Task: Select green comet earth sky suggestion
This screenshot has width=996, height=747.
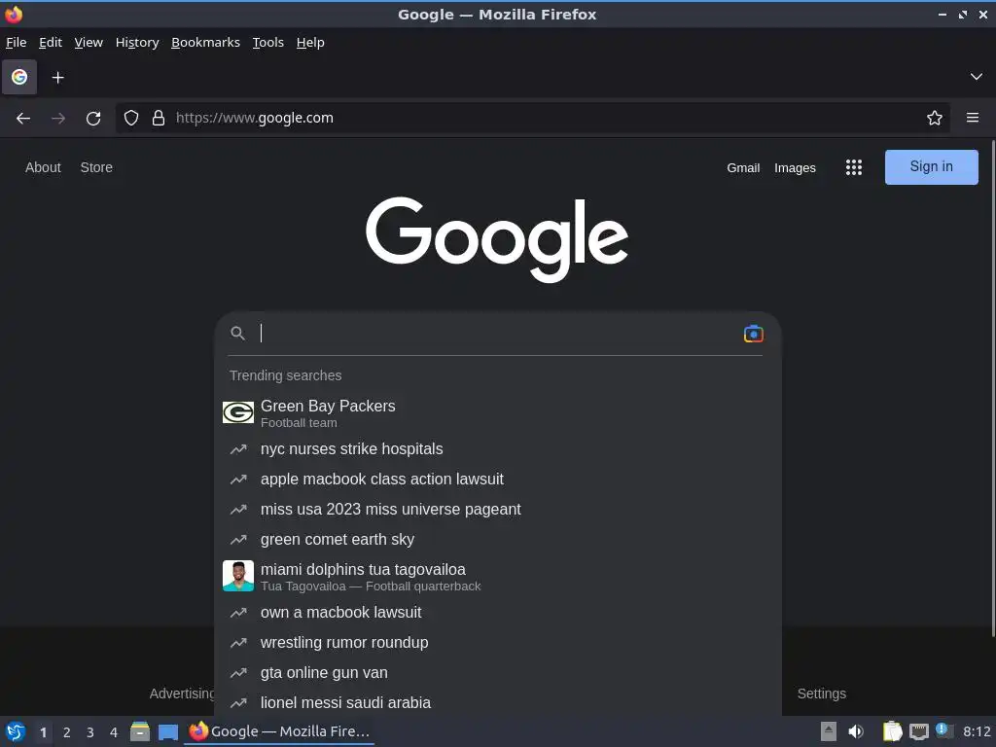Action: click(497, 540)
